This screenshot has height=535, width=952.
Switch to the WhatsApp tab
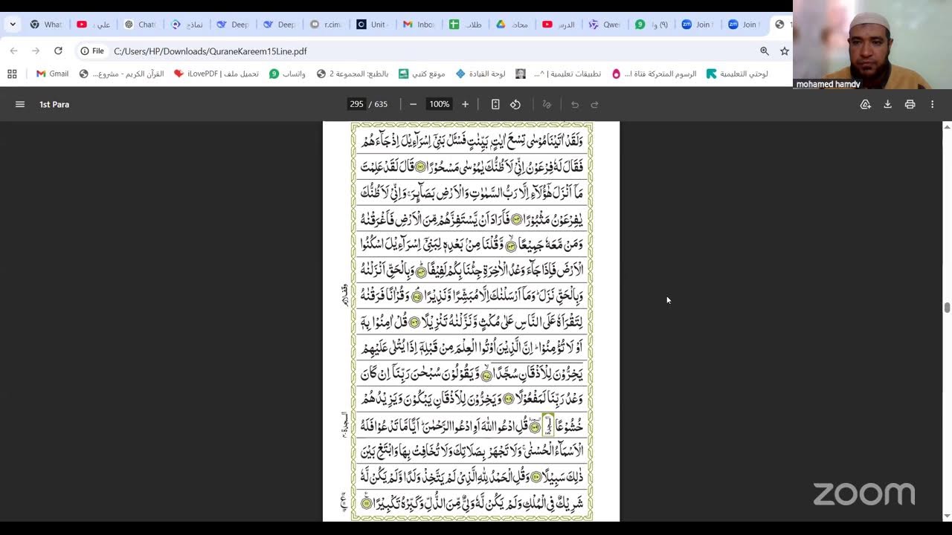click(47, 25)
